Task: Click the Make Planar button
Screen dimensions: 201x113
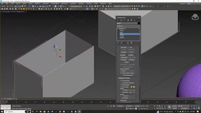Action: pos(124,57)
